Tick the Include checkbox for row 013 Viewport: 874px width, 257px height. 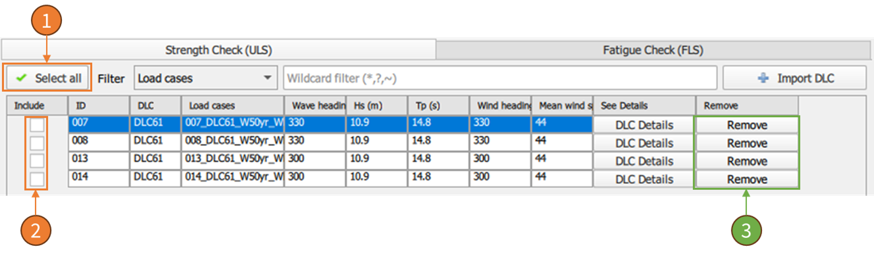point(37,161)
